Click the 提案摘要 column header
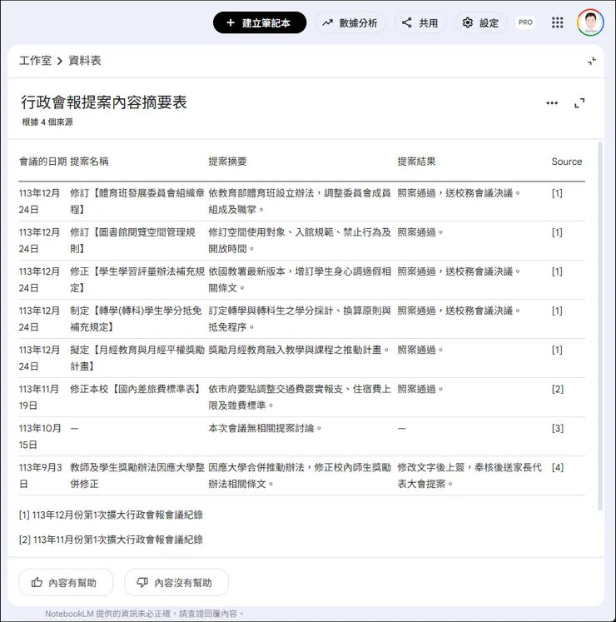 [228, 162]
